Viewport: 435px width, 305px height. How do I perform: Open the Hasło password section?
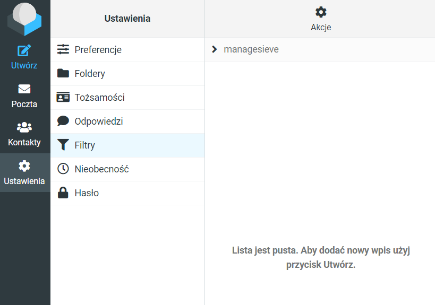(127, 193)
